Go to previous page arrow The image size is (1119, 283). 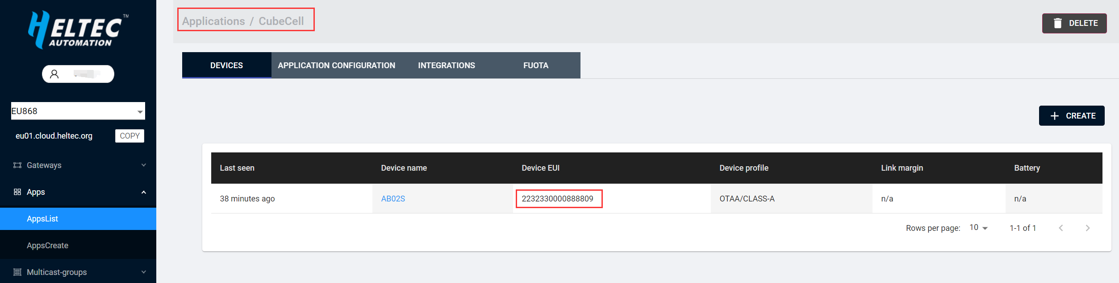(x=1061, y=228)
